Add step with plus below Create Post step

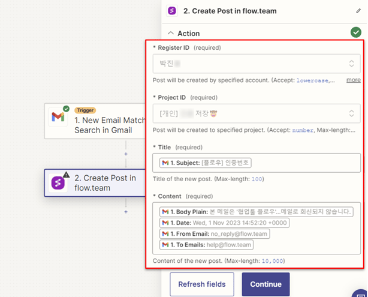tap(126, 212)
